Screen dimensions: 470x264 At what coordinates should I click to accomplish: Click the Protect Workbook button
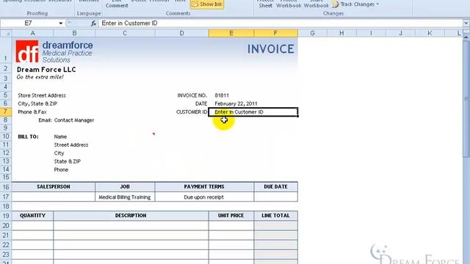[x=289, y=4]
